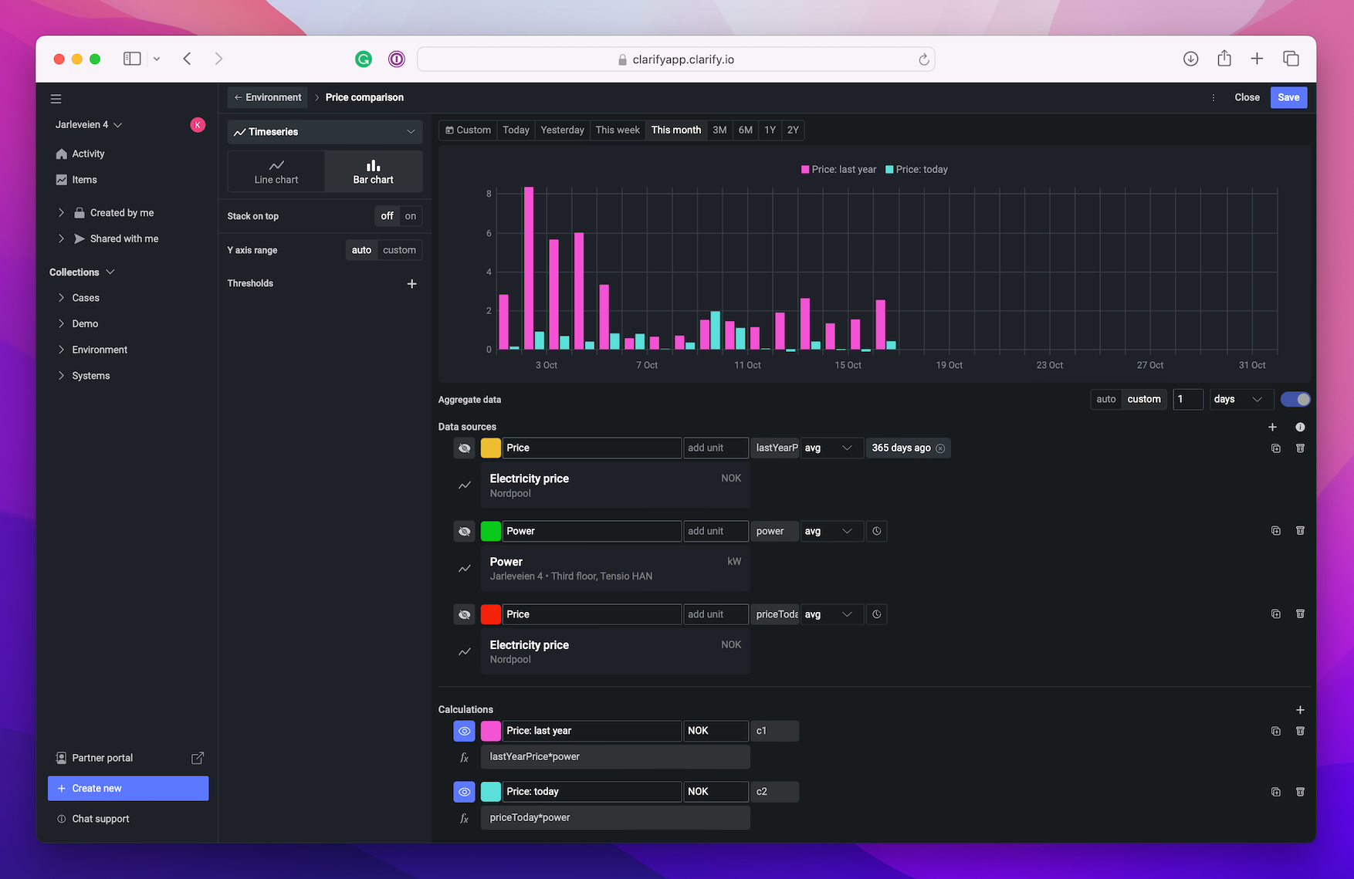Change pink swatch of Price: last year
1354x879 pixels.
pyautogui.click(x=490, y=731)
